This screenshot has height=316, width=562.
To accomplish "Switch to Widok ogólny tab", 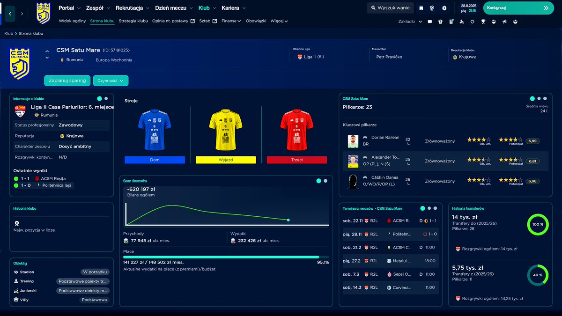I will pyautogui.click(x=73, y=21).
